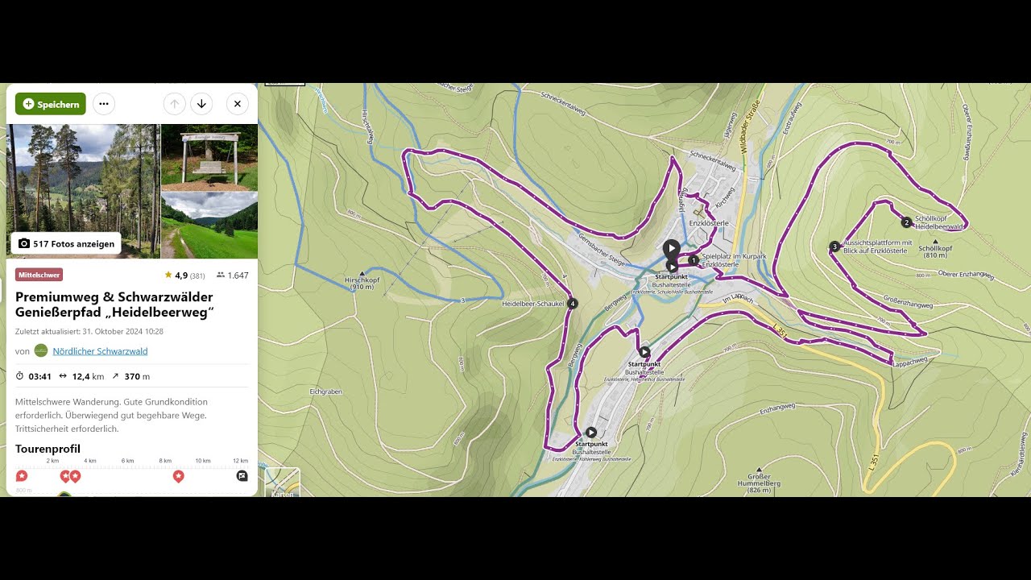Click the Schöllkopf (810 m) summit marker
Image resolution: width=1031 pixels, height=580 pixels.
[x=935, y=241]
